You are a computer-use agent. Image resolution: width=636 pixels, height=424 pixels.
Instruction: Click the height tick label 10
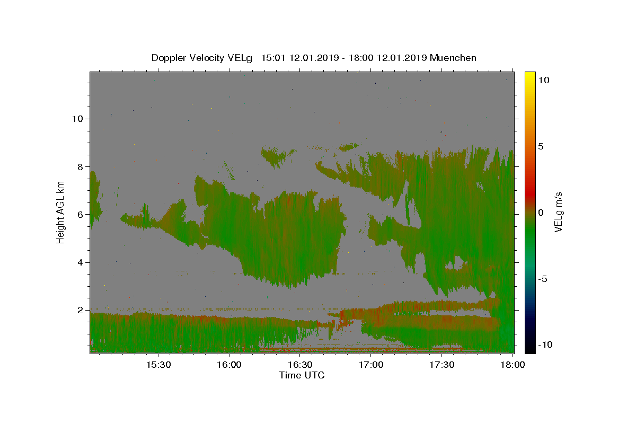pos(77,119)
